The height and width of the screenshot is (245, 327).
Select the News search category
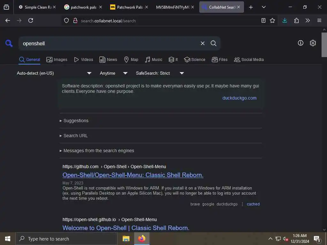click(108, 60)
